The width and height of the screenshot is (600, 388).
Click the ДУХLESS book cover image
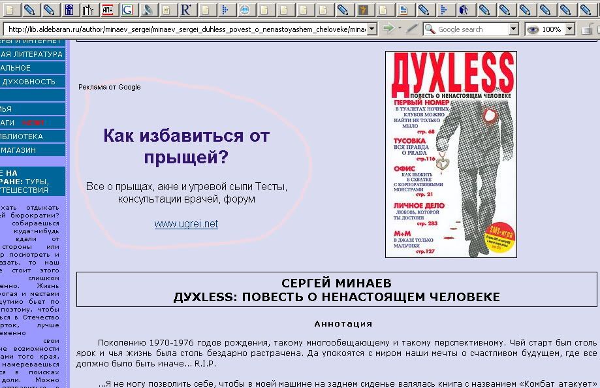pos(450,154)
